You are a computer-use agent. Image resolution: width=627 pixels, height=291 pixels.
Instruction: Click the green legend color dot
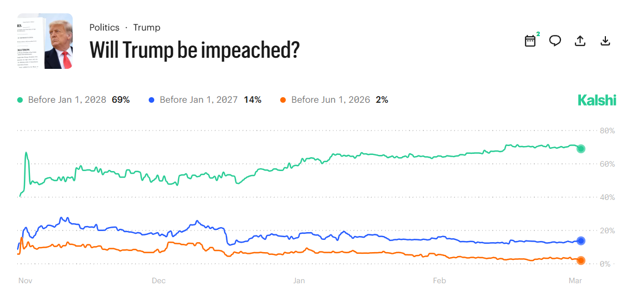pyautogui.click(x=21, y=100)
